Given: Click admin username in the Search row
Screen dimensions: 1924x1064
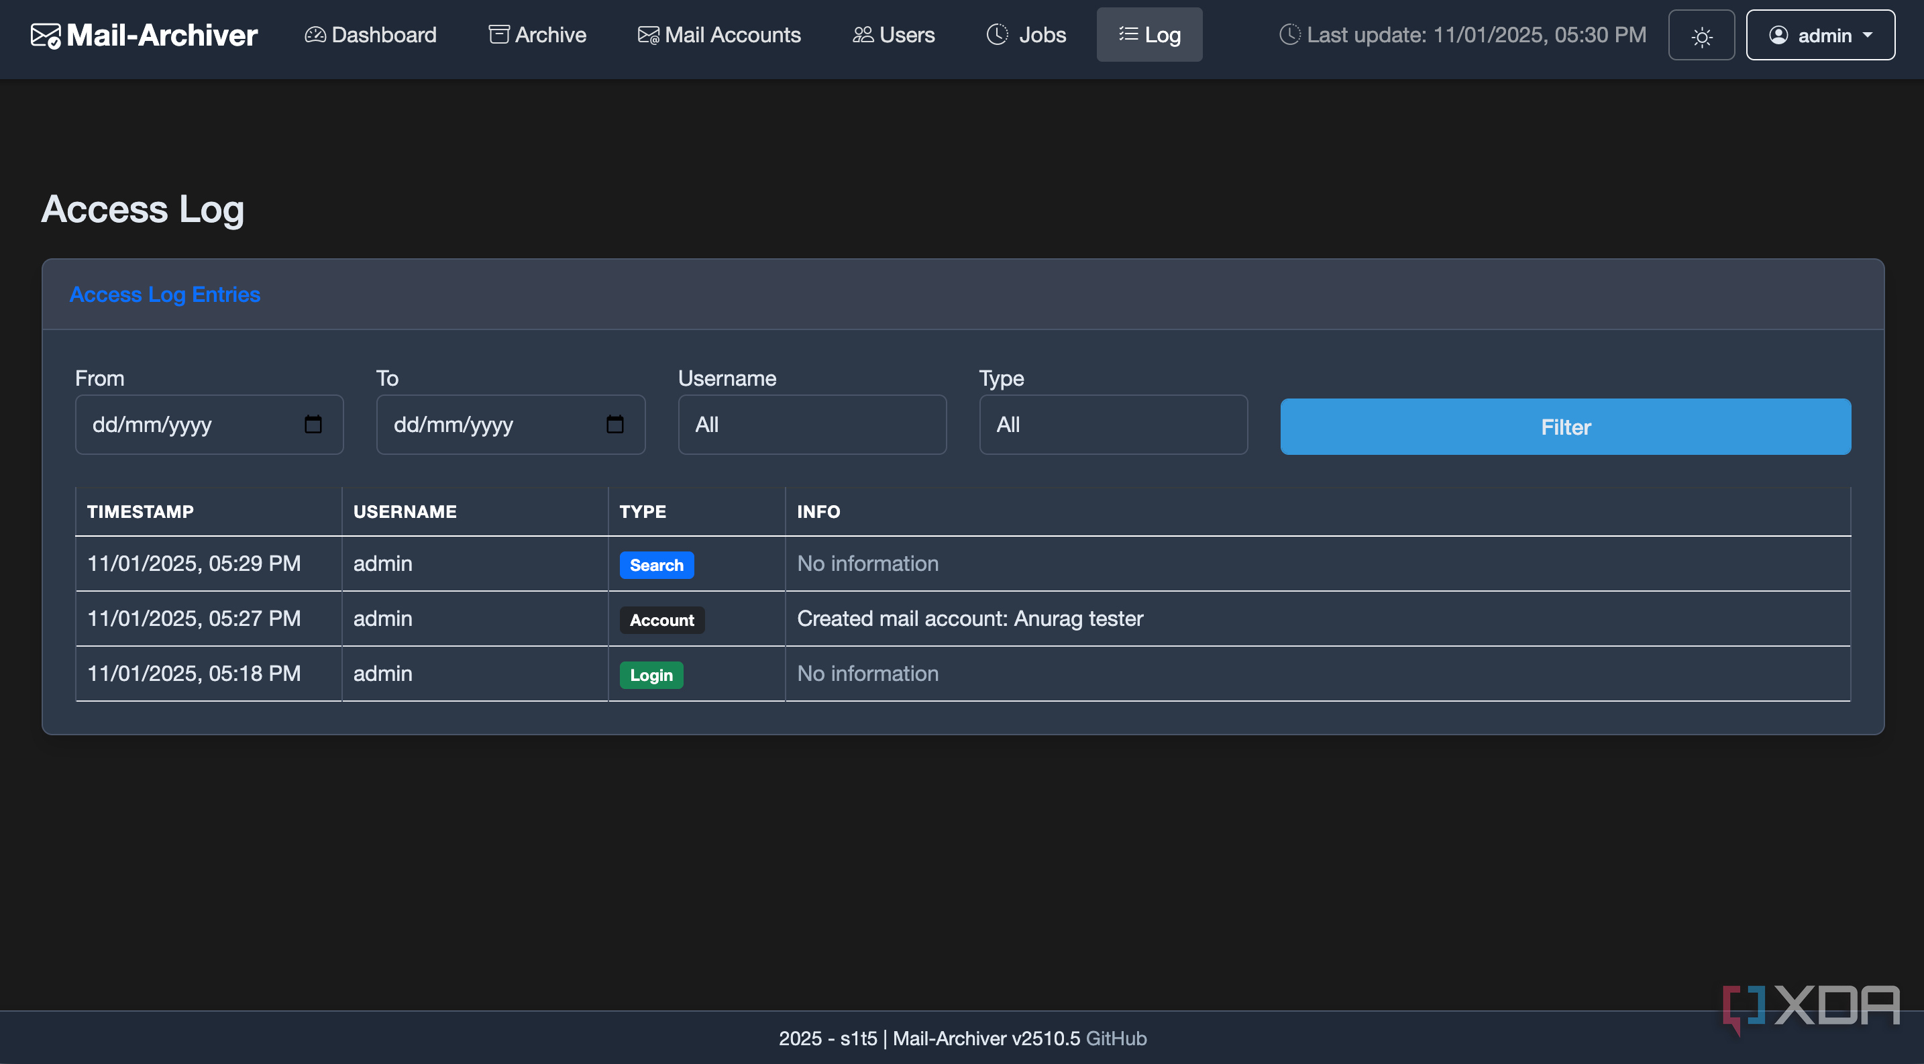Looking at the screenshot, I should click(382, 564).
